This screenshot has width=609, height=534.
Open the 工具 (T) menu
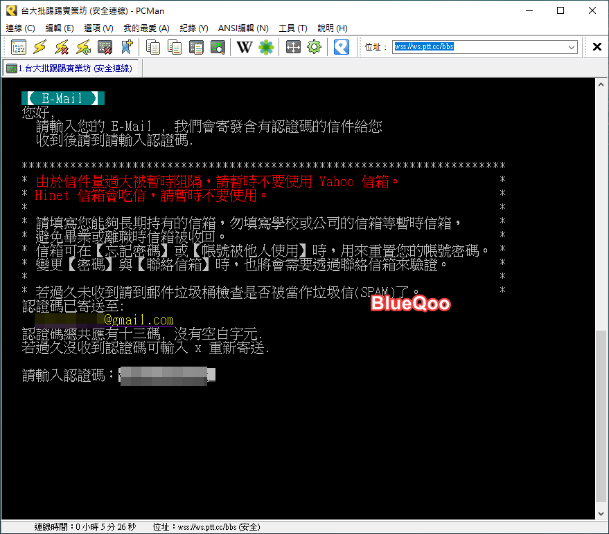292,28
